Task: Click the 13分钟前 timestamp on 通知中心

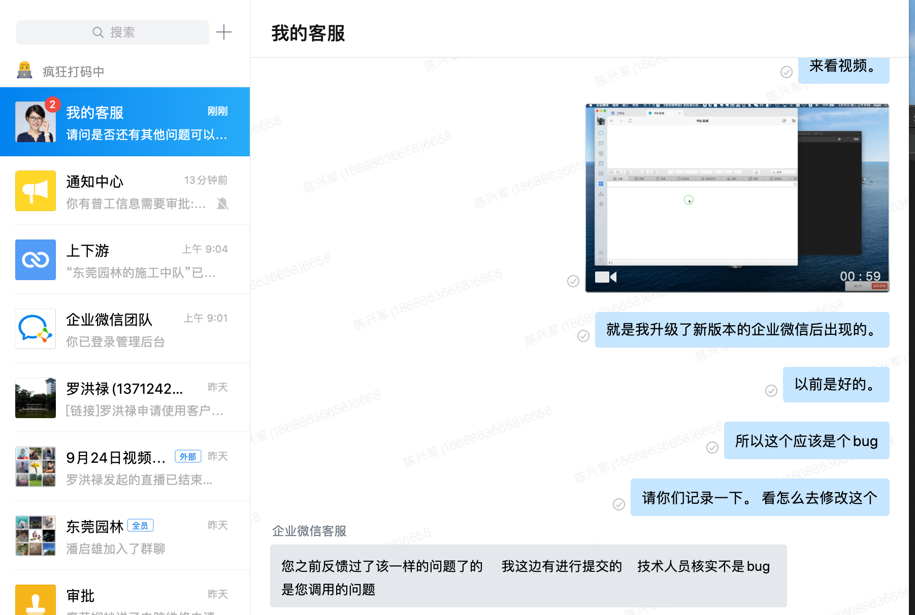Action: [x=206, y=181]
